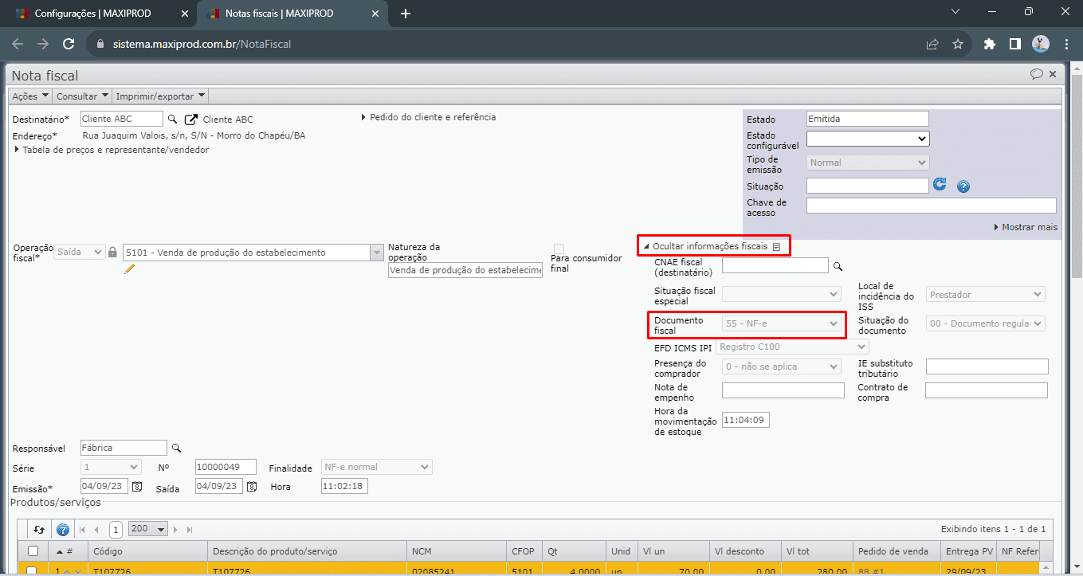Check the select-all checkbox in products table header
The height and width of the screenshot is (576, 1083).
[x=33, y=551]
